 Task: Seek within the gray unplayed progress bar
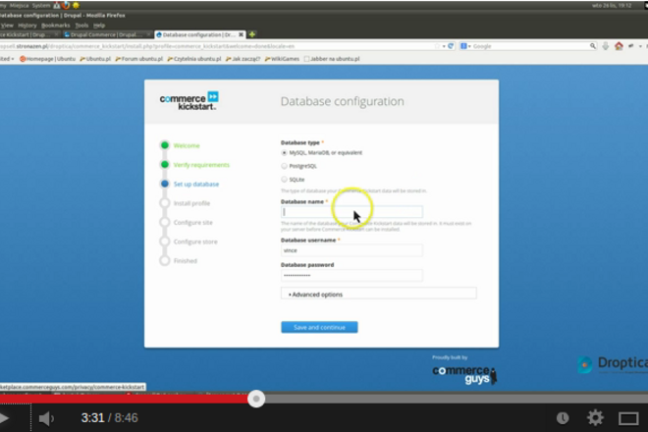coord(455,399)
